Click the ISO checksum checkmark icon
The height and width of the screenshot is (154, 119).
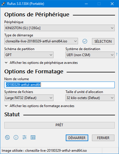(x=85, y=41)
